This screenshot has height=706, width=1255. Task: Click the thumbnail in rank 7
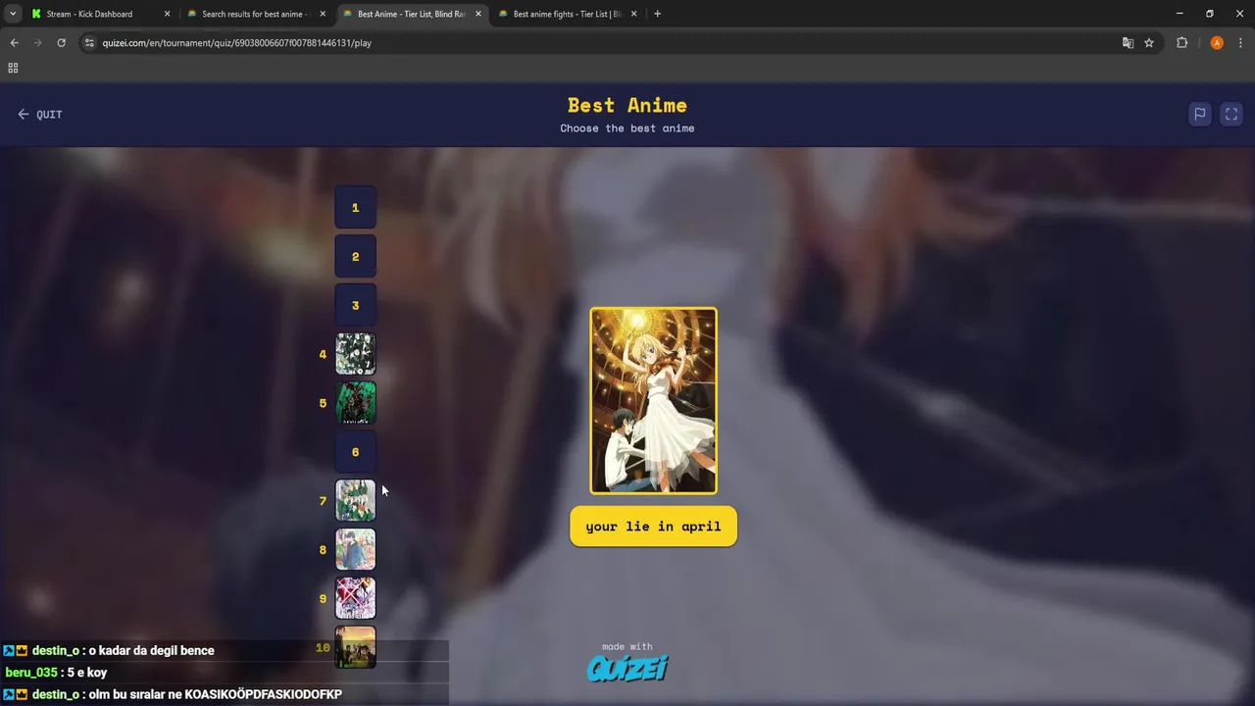pyautogui.click(x=356, y=500)
